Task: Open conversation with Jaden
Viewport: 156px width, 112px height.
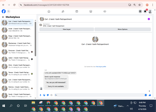Action: pyautogui.click(x=17, y=59)
